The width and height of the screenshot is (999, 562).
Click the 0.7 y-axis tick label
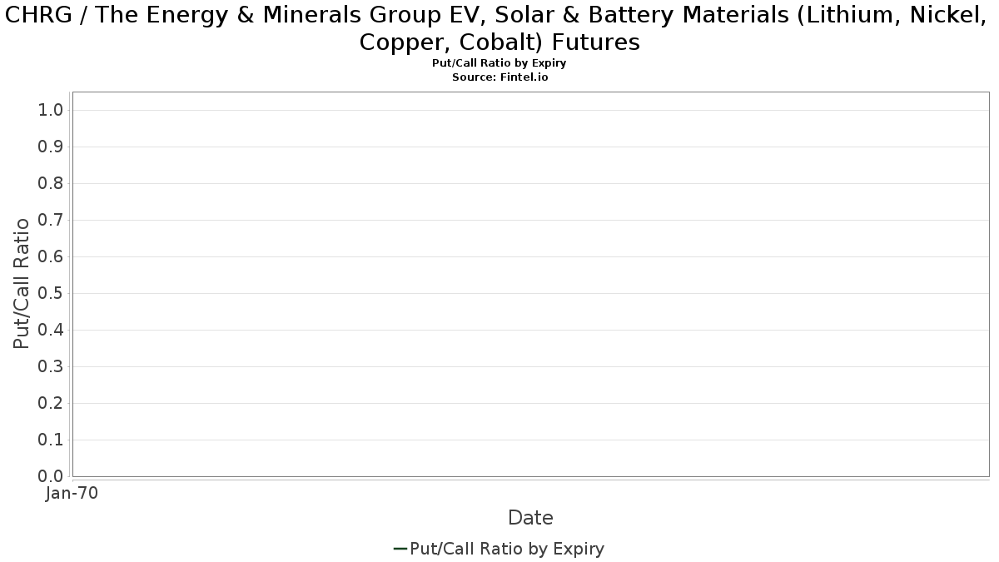click(51, 220)
